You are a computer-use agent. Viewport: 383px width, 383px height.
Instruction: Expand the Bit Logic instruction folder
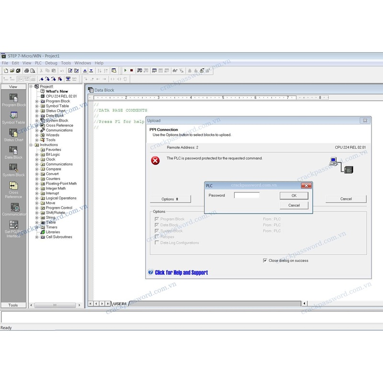(37, 155)
